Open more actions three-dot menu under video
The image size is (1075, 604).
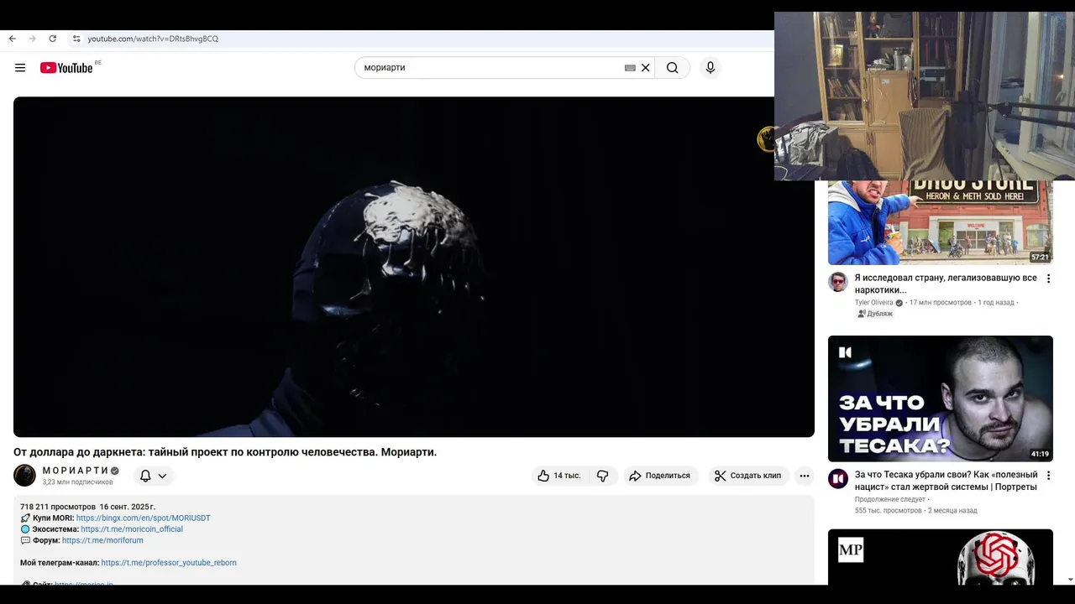click(x=805, y=476)
